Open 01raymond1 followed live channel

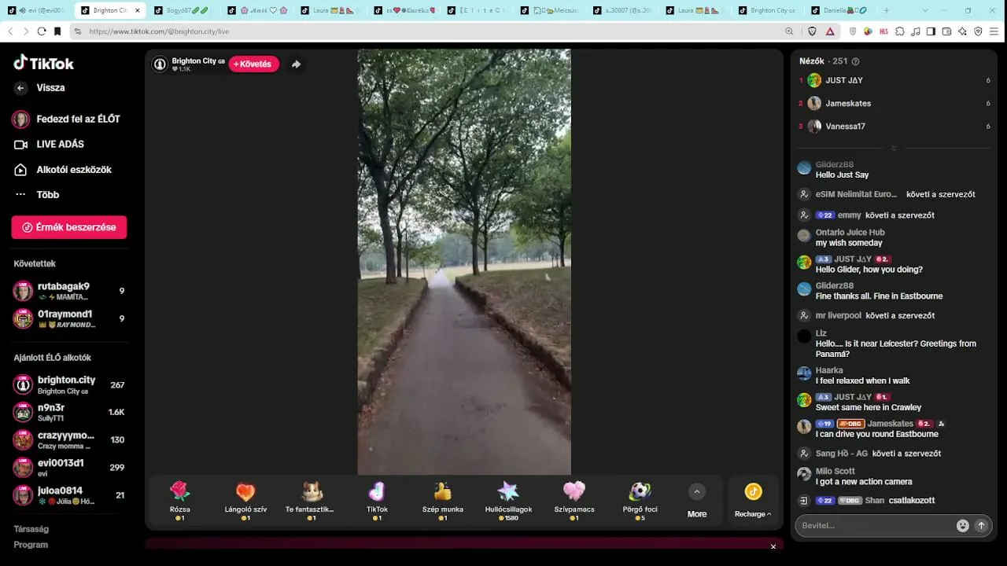point(69,318)
